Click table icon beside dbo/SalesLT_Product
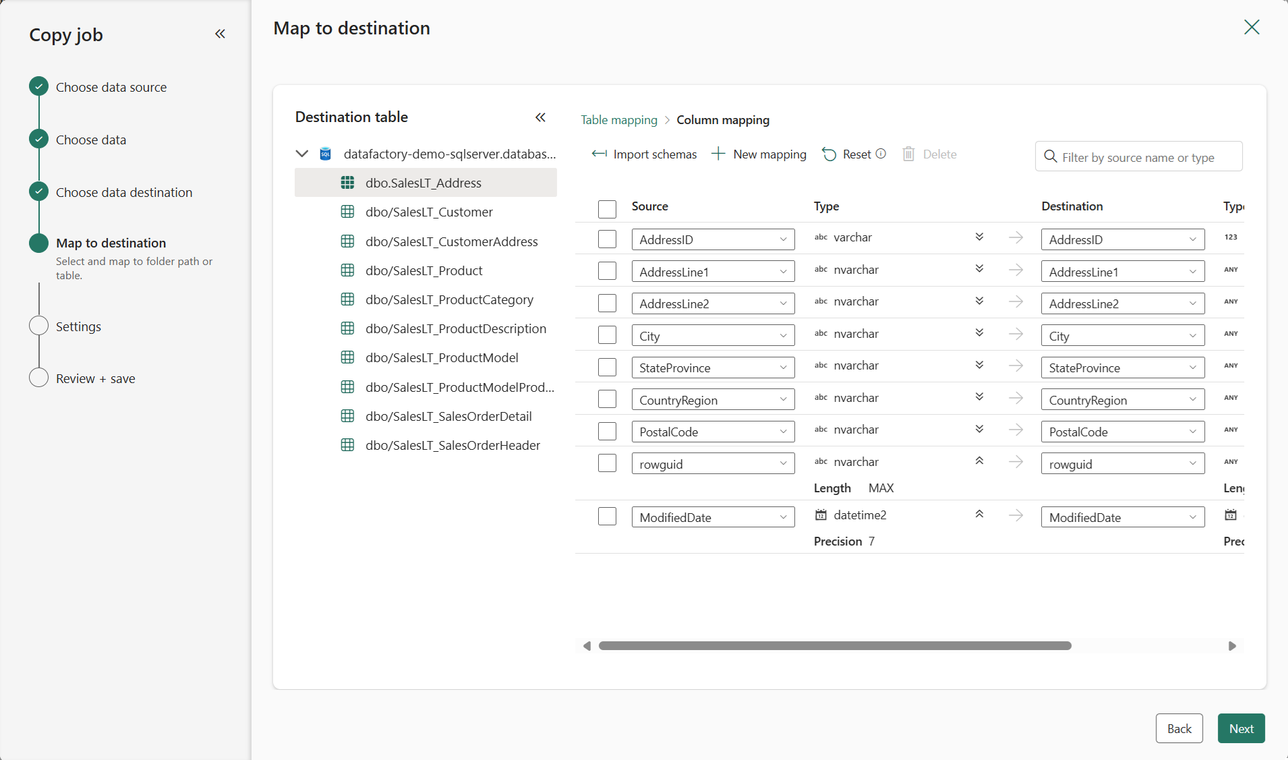Viewport: 1288px width, 760px height. [347, 270]
